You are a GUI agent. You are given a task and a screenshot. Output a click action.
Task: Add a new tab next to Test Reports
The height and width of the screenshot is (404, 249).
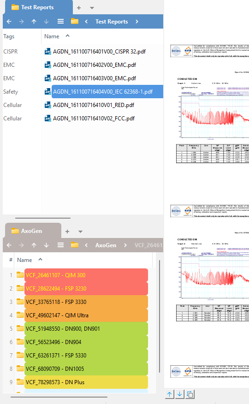click(x=79, y=8)
